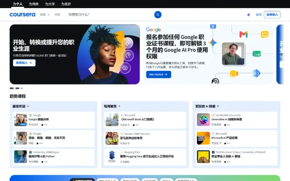Click the Python course thumbnail from Michigan
This screenshot has height=181, width=290.
pyautogui.click(x=20, y=157)
